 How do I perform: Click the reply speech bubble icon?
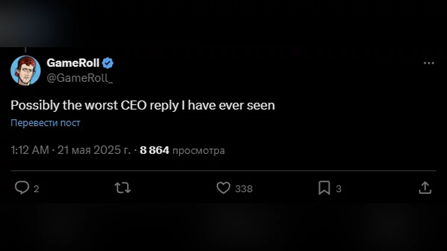[x=22, y=188]
